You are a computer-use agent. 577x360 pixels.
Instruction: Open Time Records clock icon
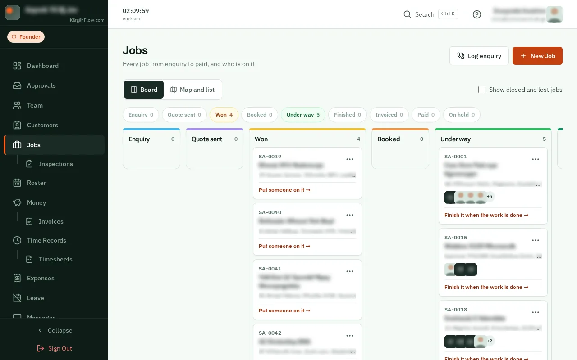click(x=17, y=240)
